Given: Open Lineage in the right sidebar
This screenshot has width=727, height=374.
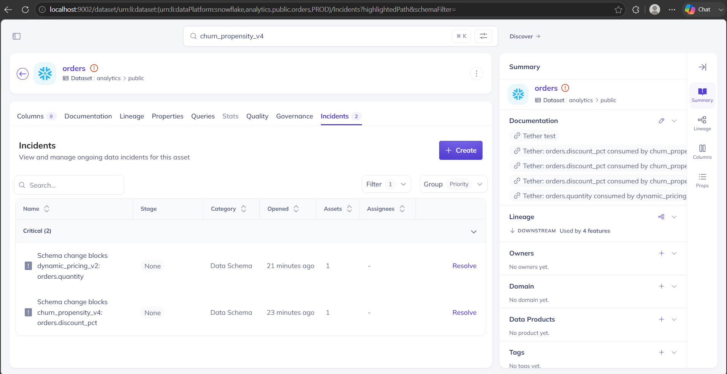Looking at the screenshot, I should 702,124.
